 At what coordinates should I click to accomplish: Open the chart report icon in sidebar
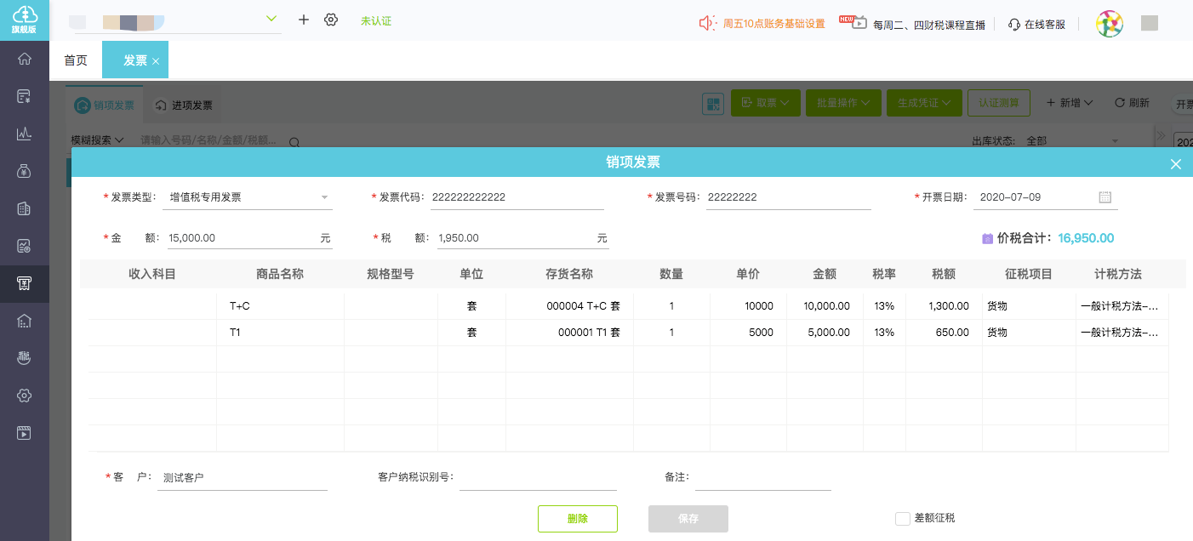[25, 134]
